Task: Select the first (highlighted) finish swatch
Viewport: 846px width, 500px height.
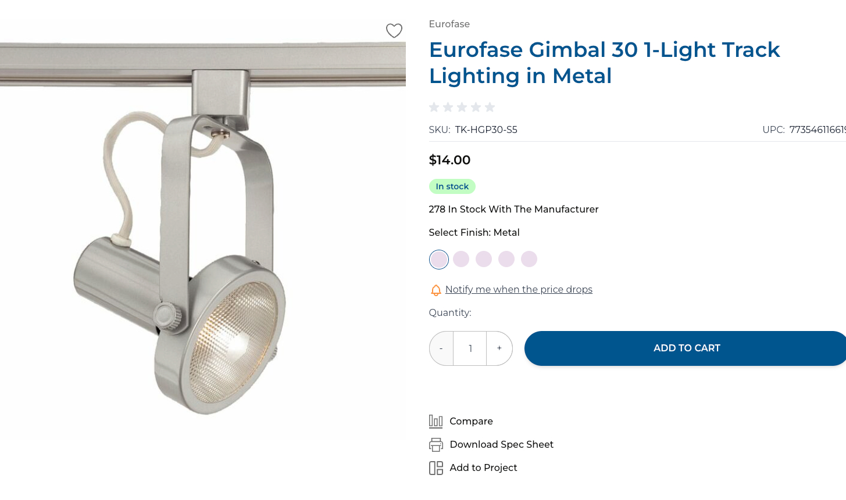Action: pyautogui.click(x=439, y=259)
